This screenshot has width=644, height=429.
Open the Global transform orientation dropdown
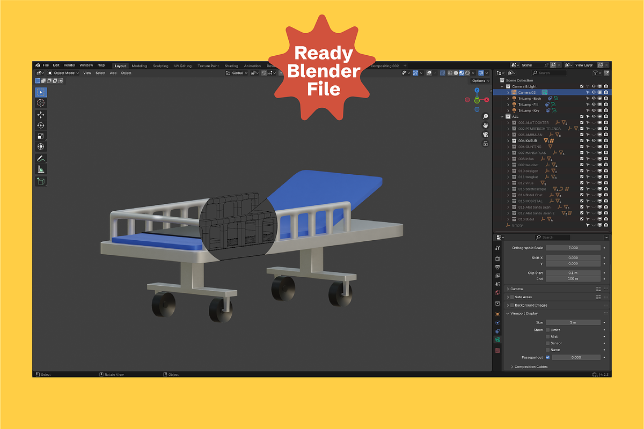pyautogui.click(x=237, y=73)
